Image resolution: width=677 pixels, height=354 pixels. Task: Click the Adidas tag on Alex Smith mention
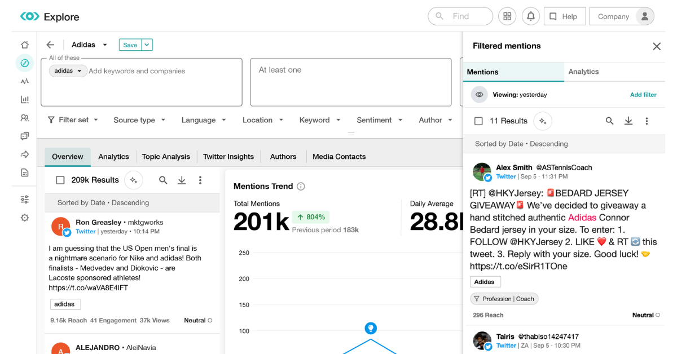(x=485, y=282)
